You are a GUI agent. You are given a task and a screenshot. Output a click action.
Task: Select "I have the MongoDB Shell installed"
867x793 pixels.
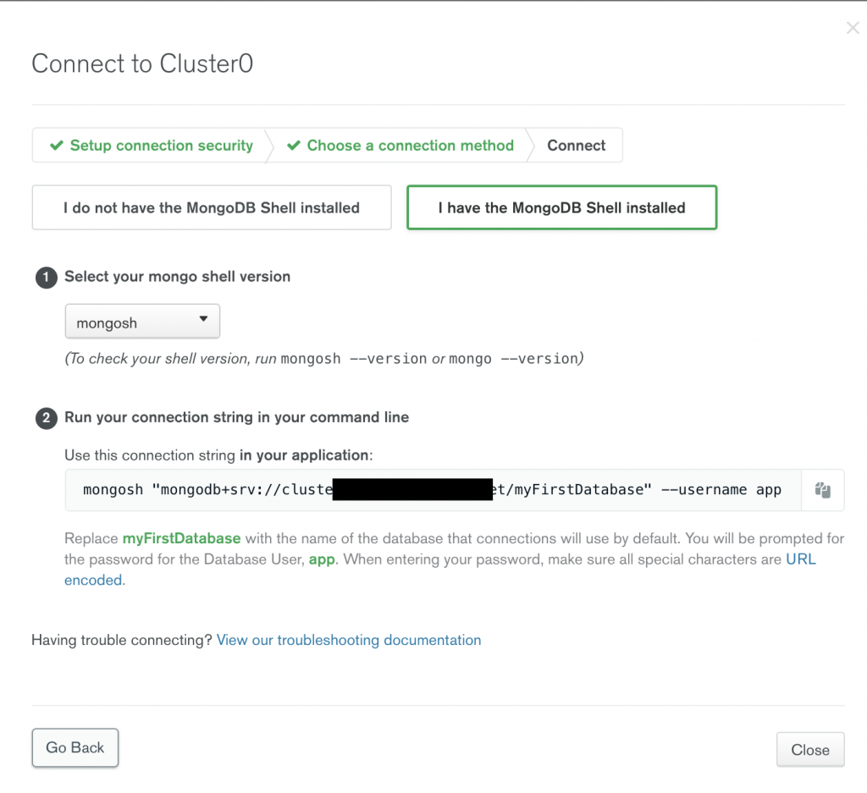(x=562, y=208)
